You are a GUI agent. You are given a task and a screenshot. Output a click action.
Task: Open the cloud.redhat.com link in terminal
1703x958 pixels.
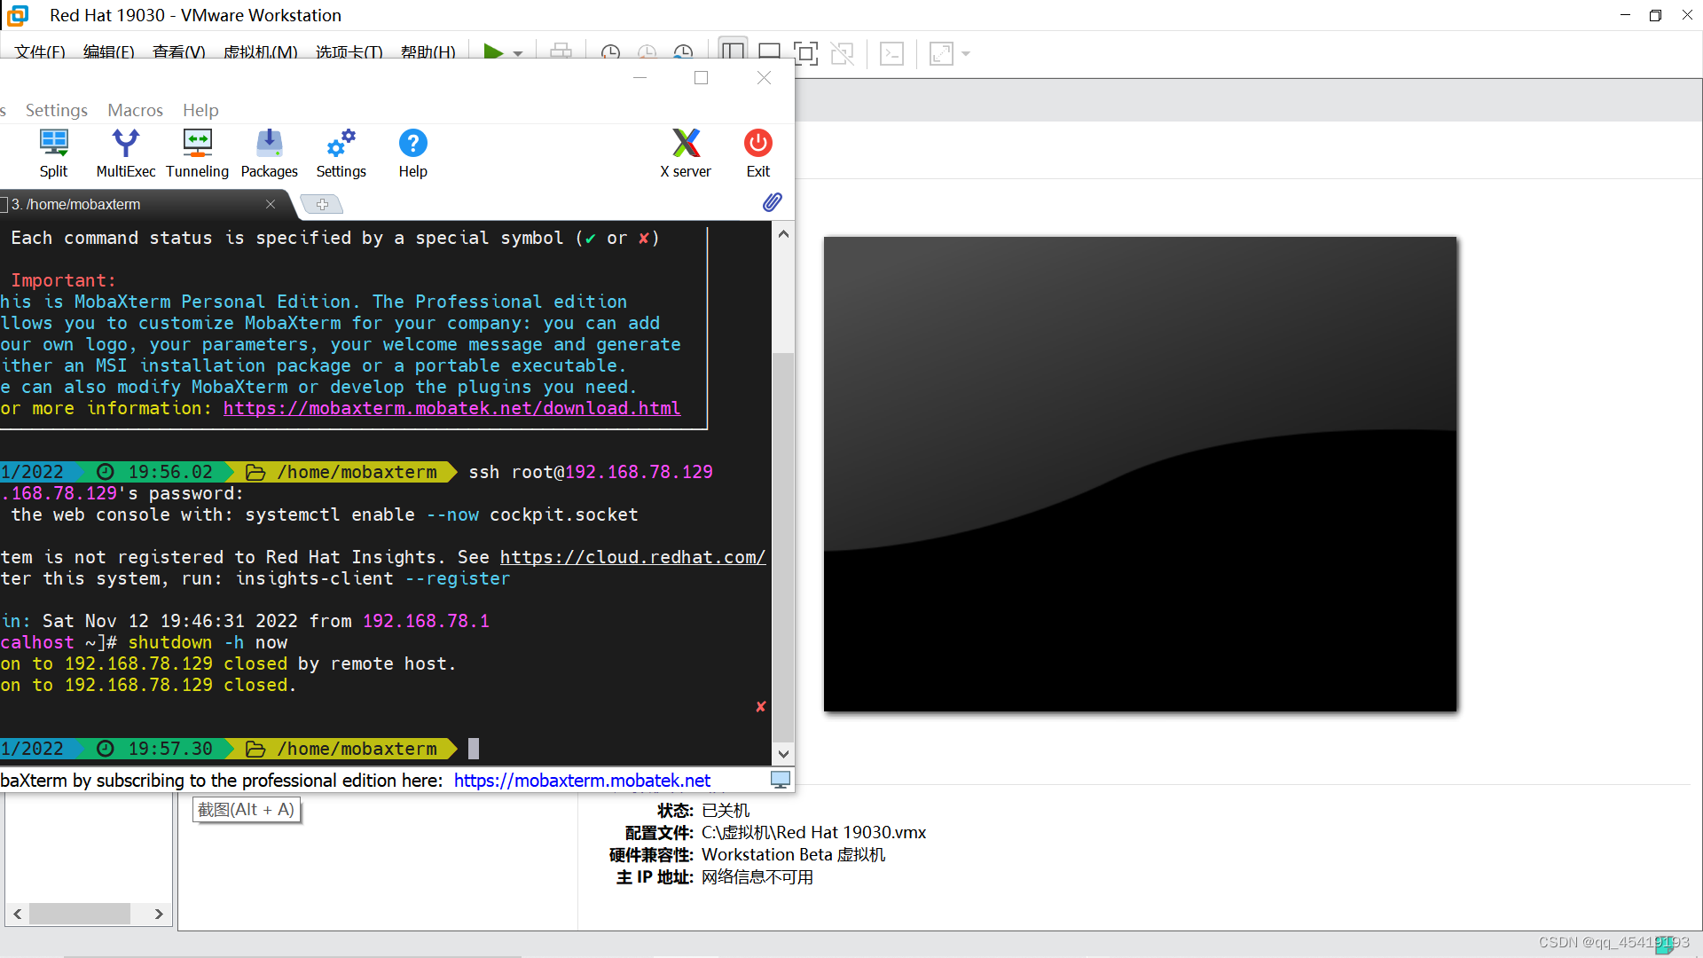pyautogui.click(x=632, y=557)
